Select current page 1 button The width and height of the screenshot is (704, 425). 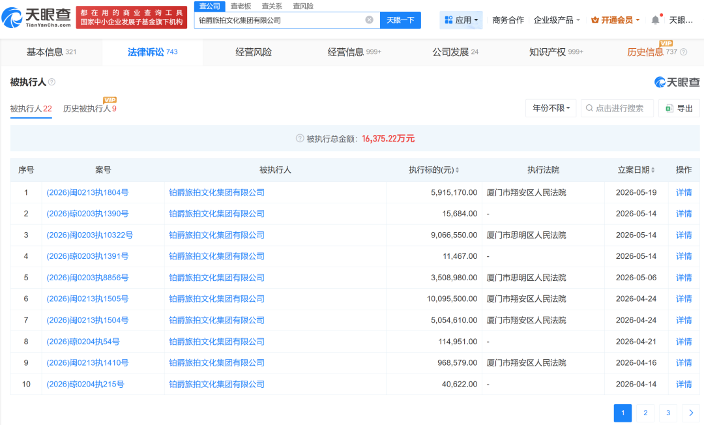[x=623, y=413]
